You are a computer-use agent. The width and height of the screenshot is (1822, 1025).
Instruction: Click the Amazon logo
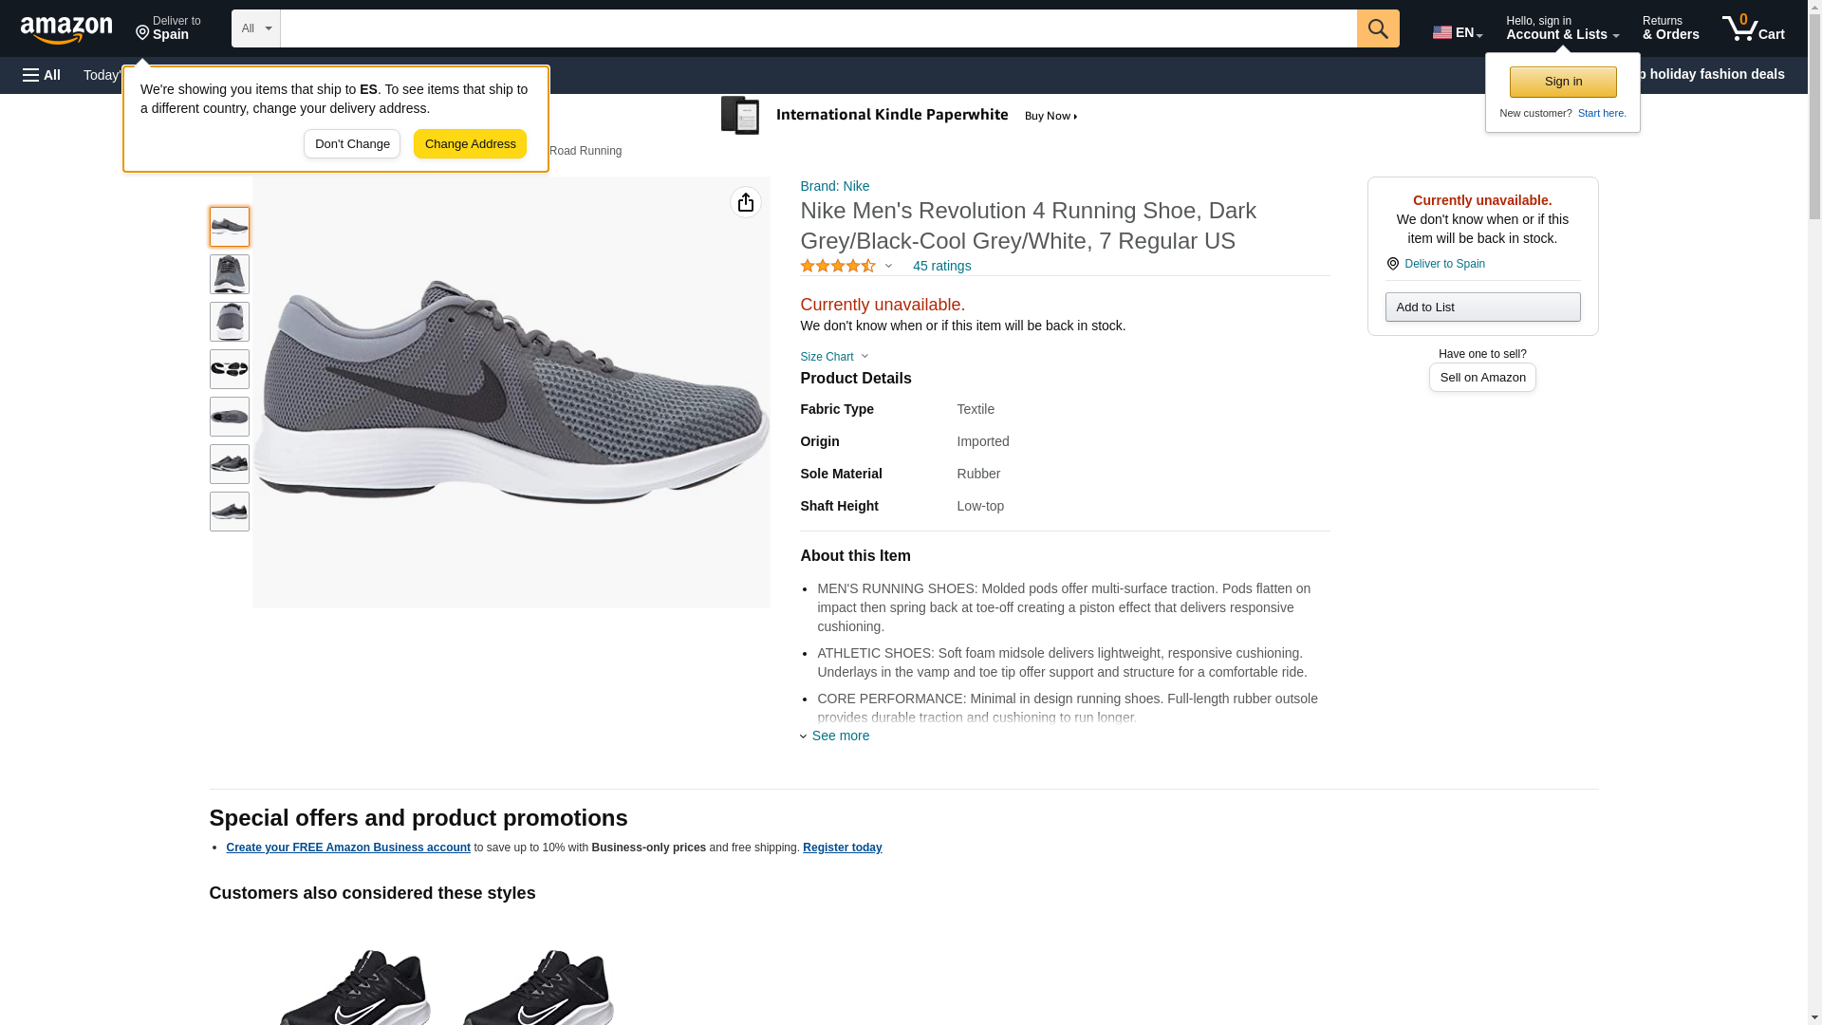[x=66, y=29]
